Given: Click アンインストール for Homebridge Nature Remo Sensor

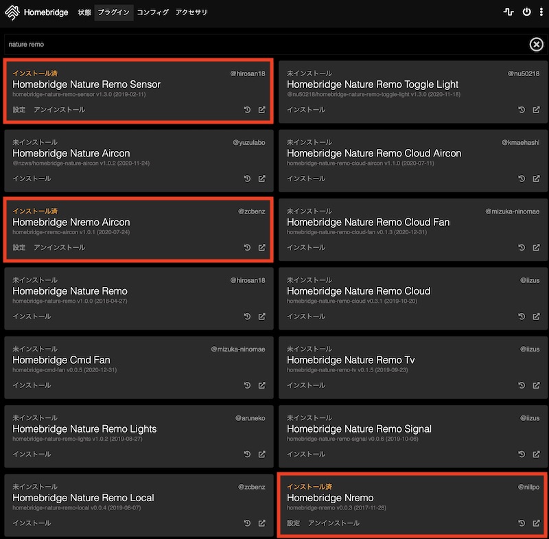Looking at the screenshot, I should click(60, 110).
